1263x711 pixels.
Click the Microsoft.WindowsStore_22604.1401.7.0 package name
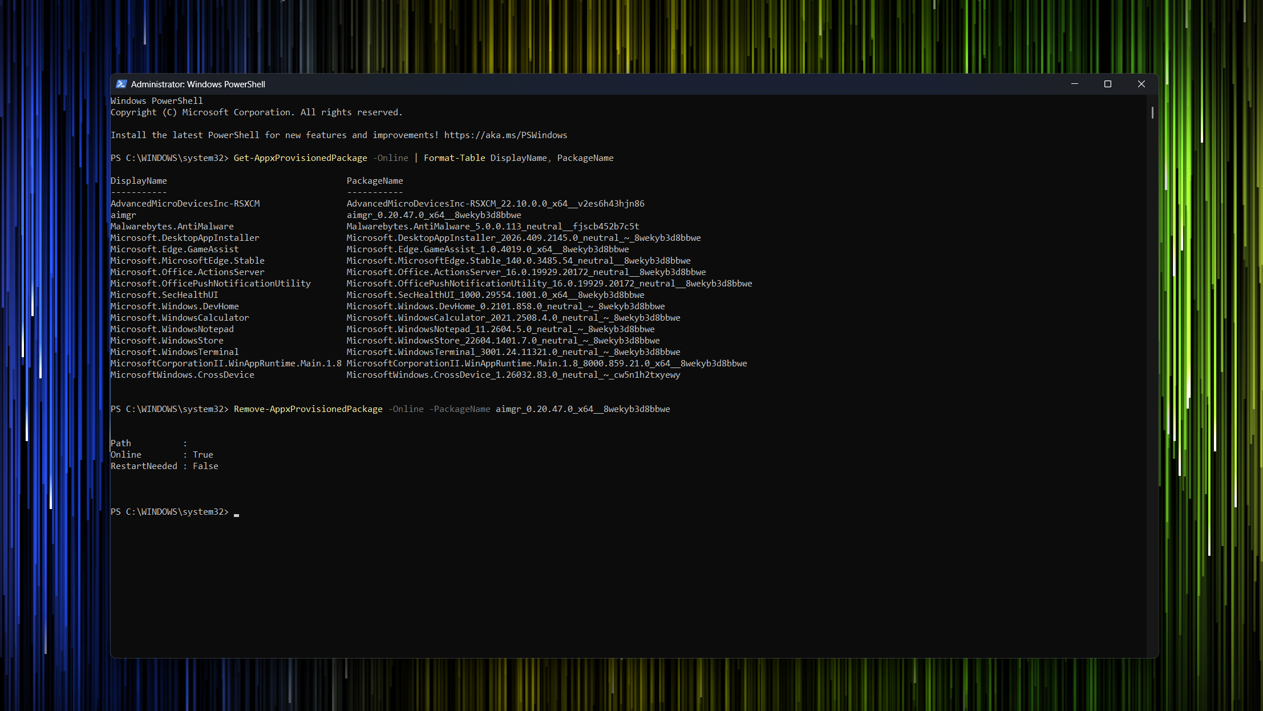[503, 341]
